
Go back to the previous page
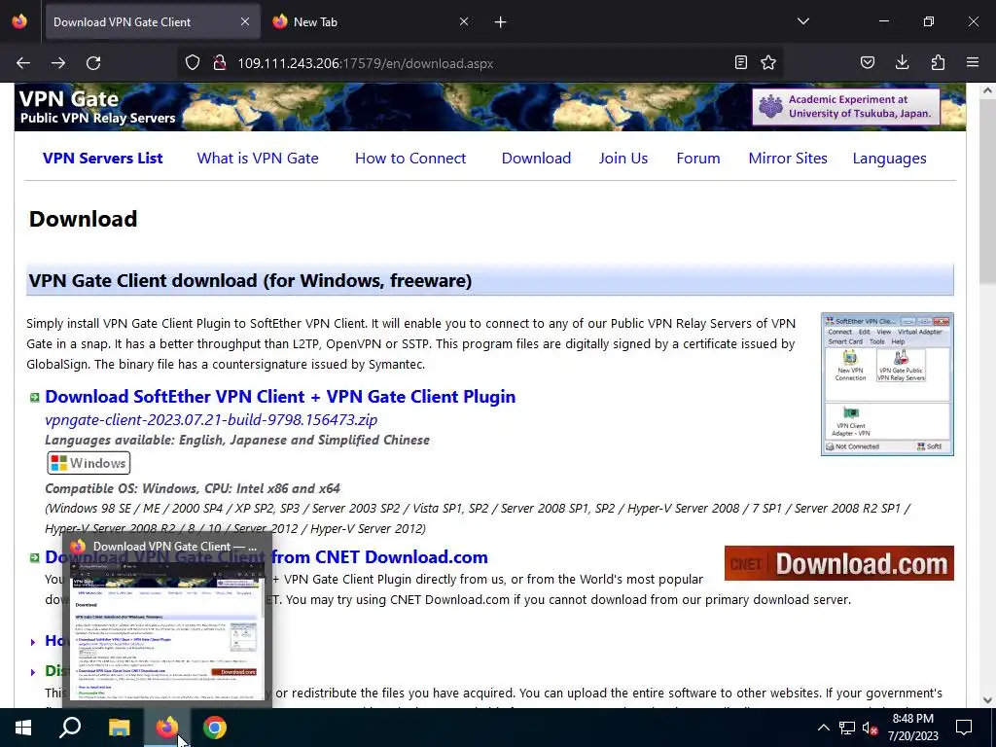click(23, 63)
